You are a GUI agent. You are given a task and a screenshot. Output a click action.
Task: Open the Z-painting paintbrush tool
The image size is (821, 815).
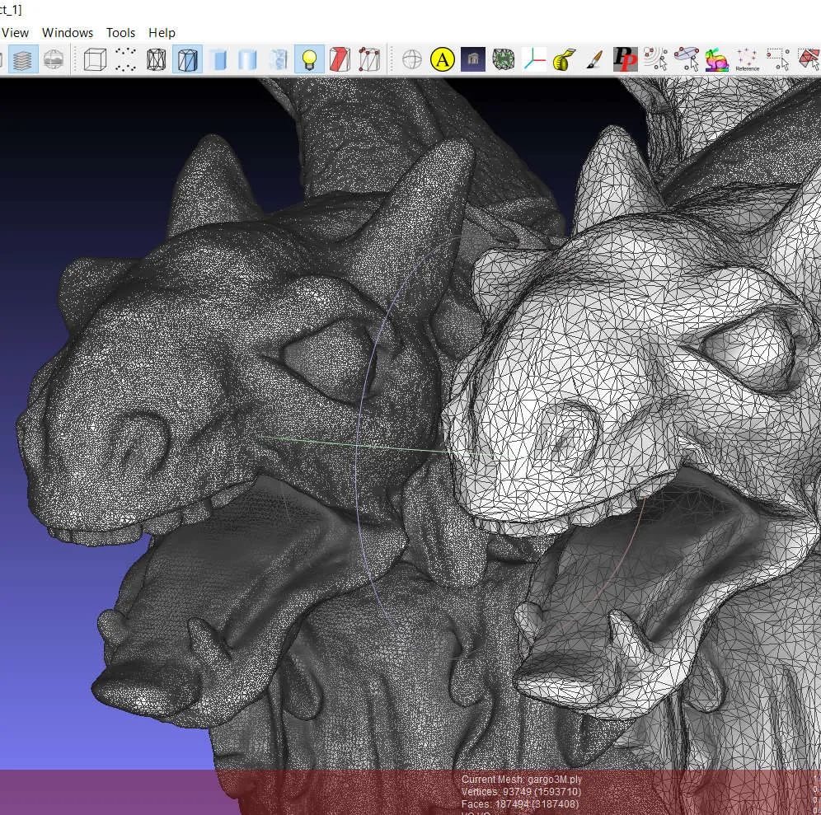click(593, 59)
